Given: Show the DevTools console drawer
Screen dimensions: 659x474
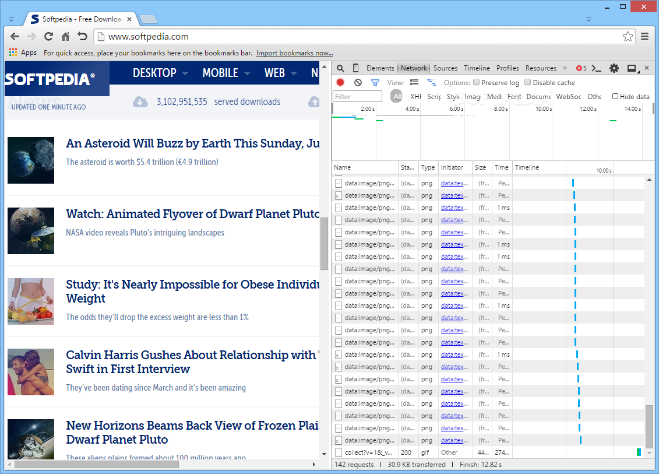Looking at the screenshot, I should point(597,68).
